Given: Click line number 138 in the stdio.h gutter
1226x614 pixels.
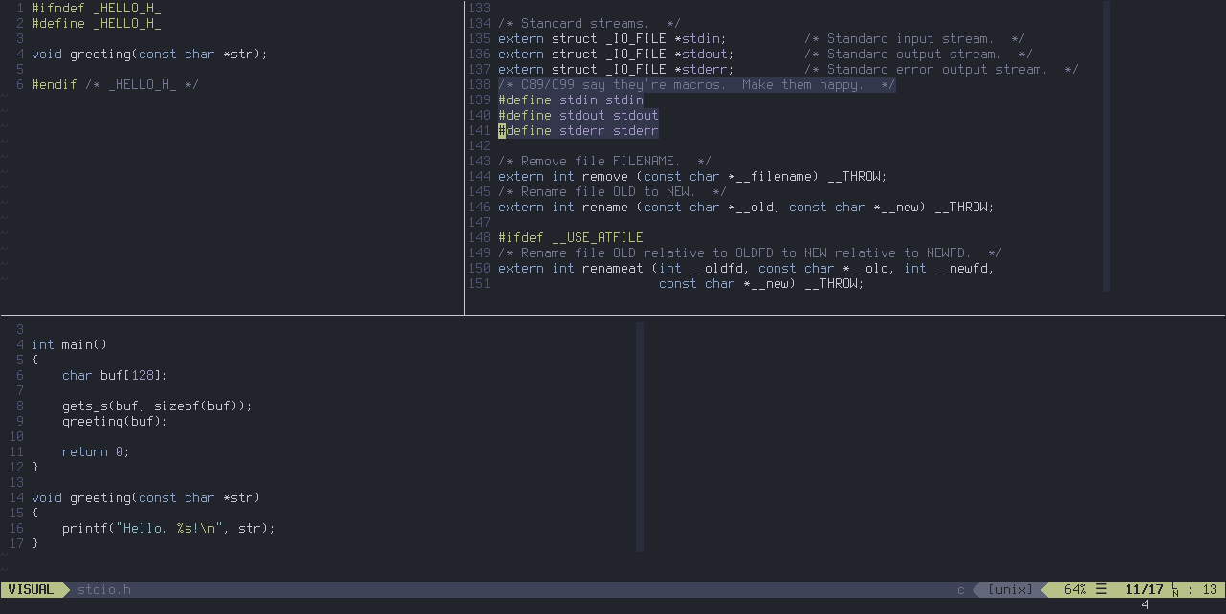Looking at the screenshot, I should [x=479, y=84].
